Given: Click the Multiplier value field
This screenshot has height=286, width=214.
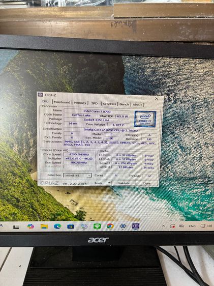Looking at the screenshot, I should [x=79, y=158].
